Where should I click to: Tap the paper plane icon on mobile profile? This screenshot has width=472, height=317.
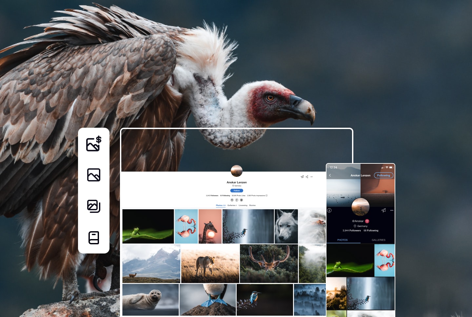[x=383, y=210]
